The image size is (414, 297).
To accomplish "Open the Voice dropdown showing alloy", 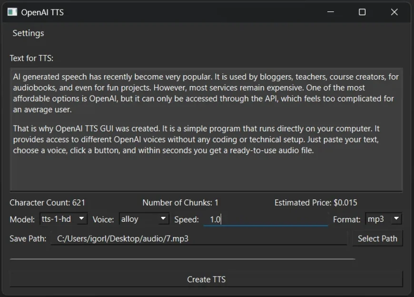I will [x=144, y=219].
